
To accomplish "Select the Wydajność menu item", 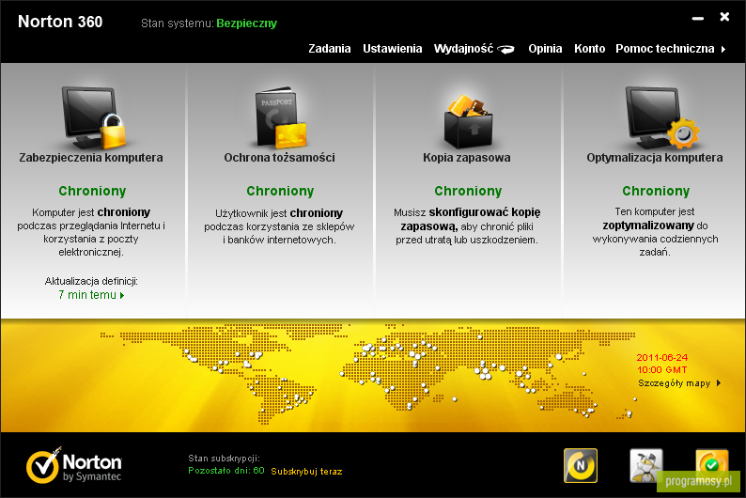I will coord(463,49).
